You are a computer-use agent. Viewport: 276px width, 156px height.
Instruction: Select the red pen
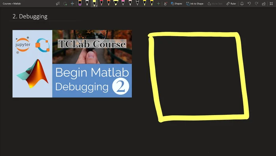101,3
